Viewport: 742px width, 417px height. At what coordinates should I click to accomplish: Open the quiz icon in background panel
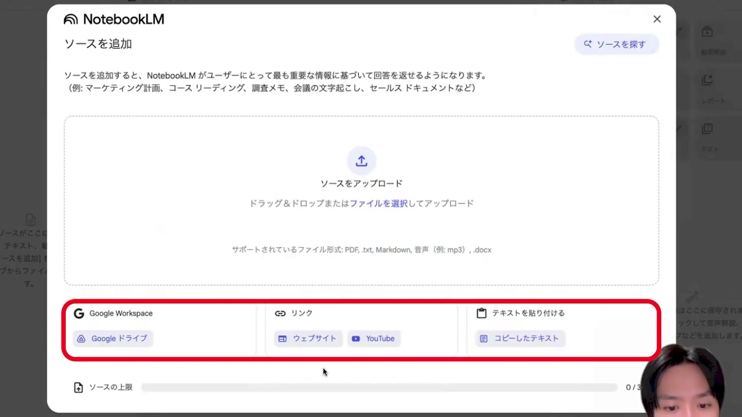tap(707, 129)
